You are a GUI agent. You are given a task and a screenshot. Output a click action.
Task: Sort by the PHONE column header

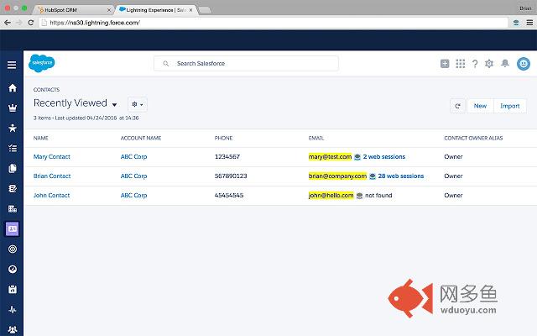[223, 138]
